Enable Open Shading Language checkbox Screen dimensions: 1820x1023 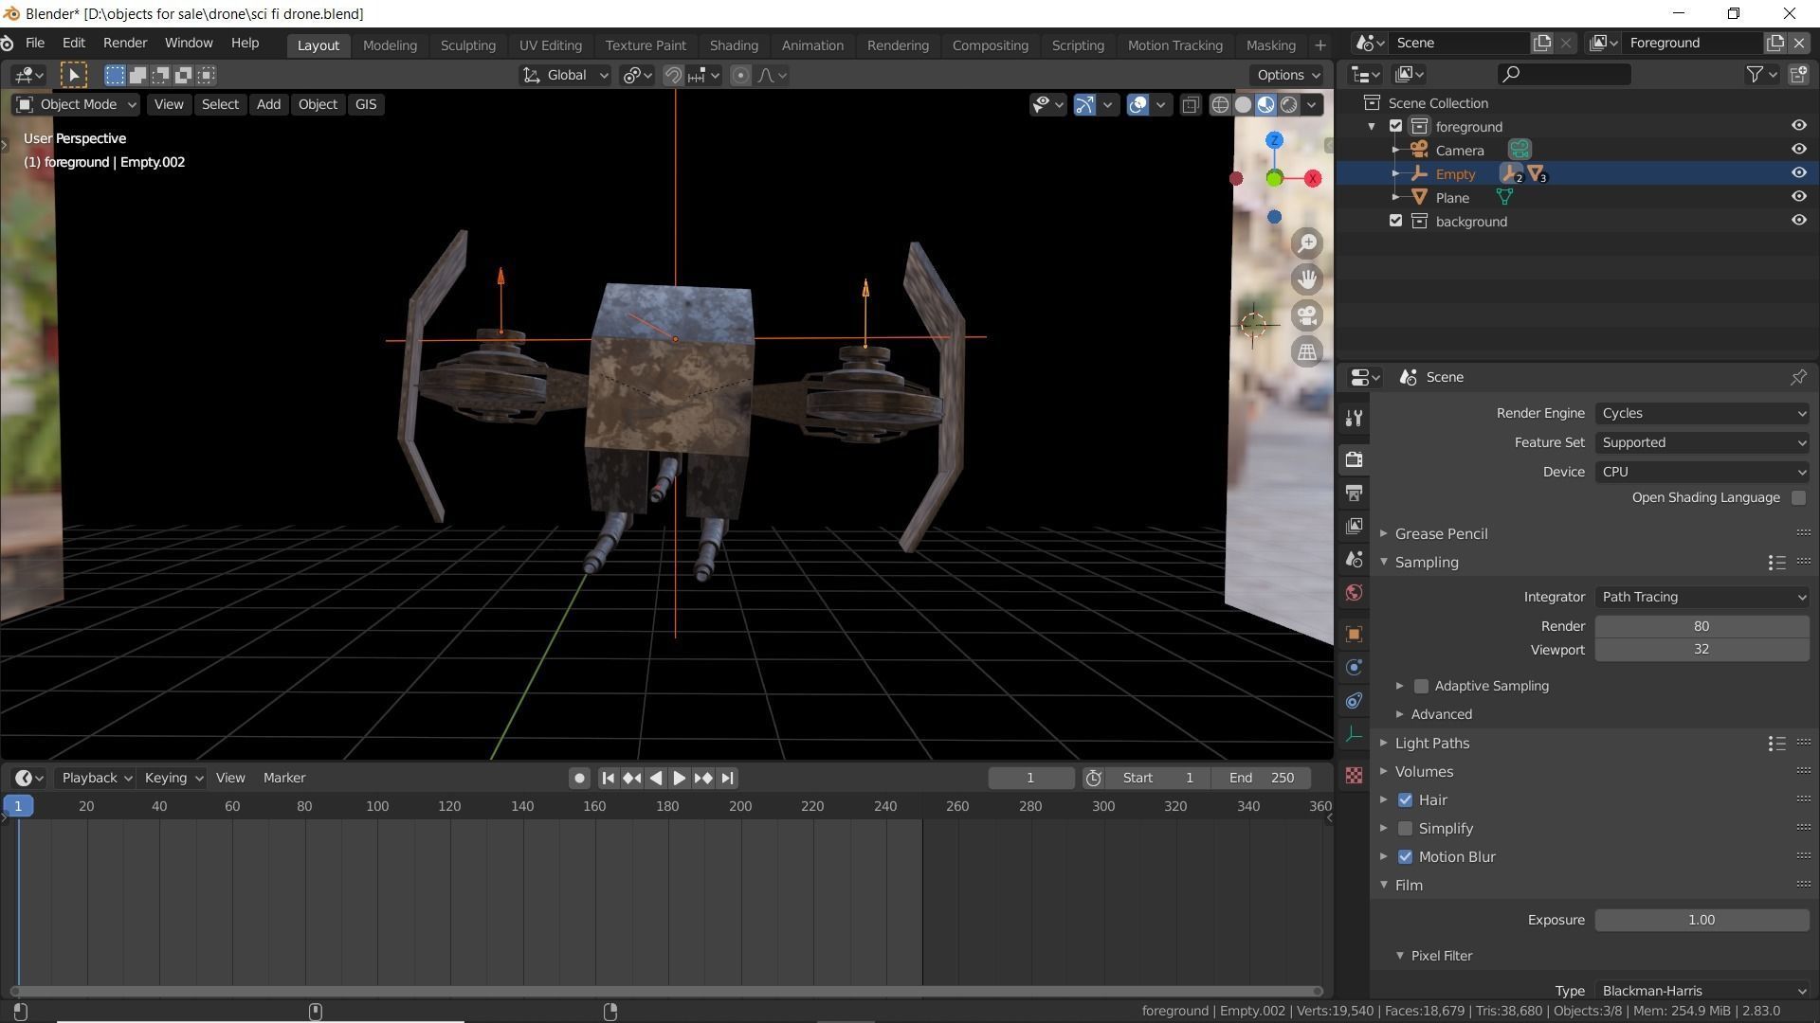coord(1798,498)
